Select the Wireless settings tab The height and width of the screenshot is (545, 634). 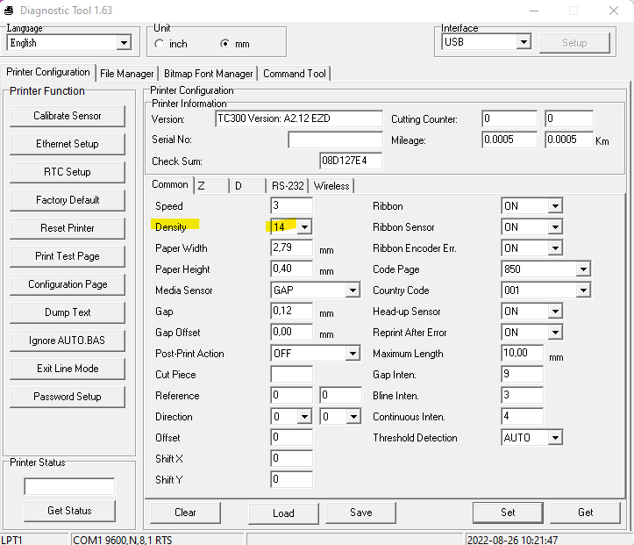pos(331,186)
